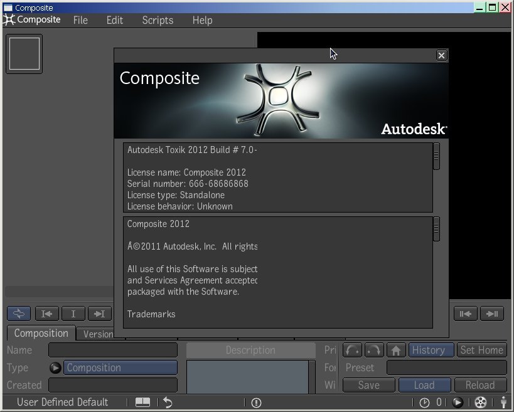Image resolution: width=514 pixels, height=412 pixels.
Task: Click previous keyframe button right of the dialog
Action: pos(466,314)
